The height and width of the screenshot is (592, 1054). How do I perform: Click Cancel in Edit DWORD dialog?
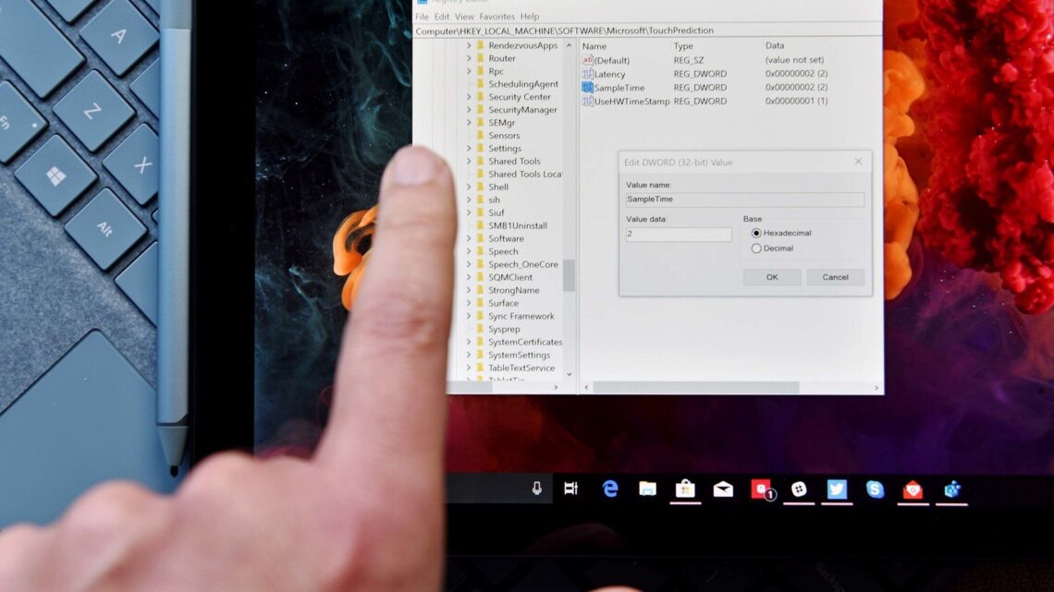(835, 277)
